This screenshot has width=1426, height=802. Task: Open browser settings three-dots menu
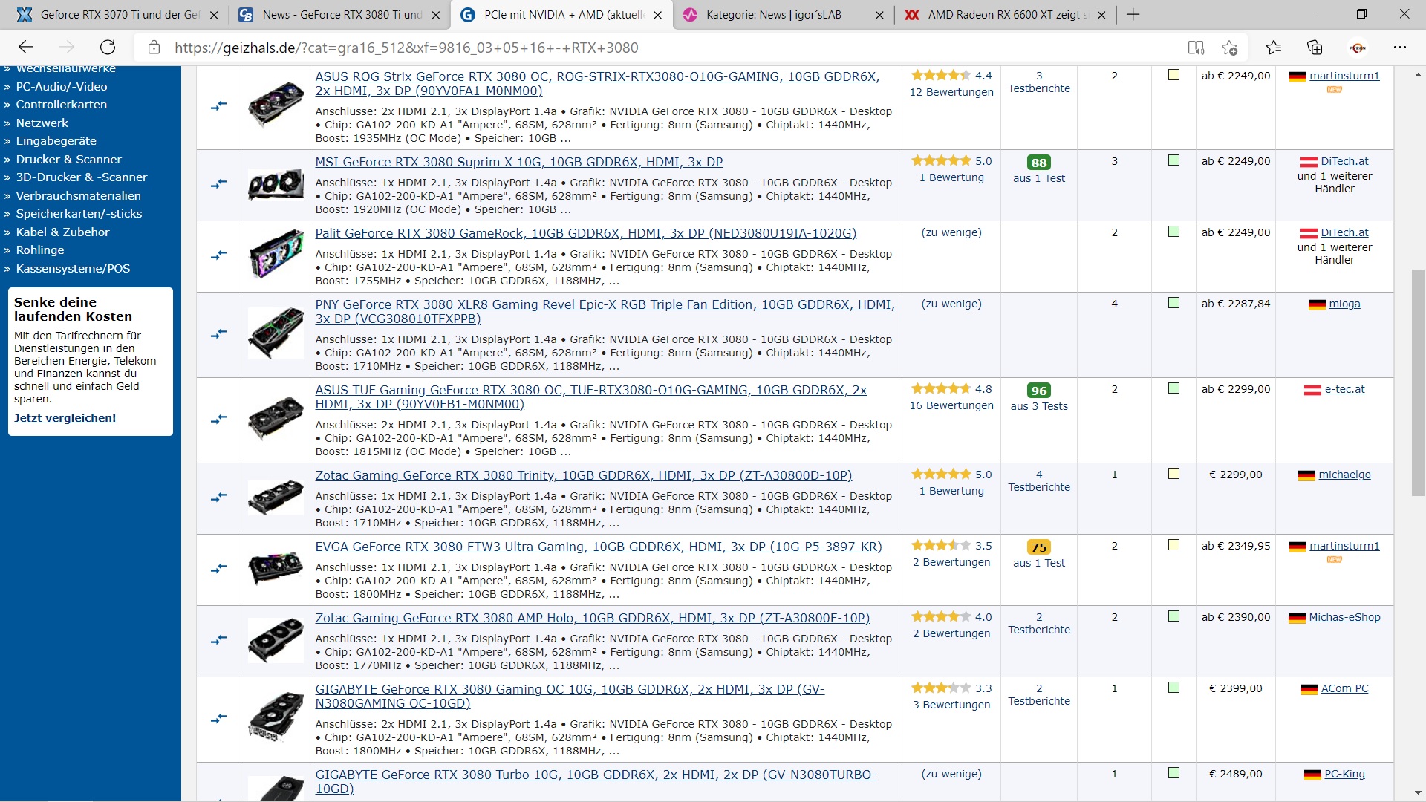pyautogui.click(x=1400, y=48)
